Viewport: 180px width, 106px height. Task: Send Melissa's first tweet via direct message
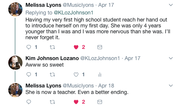100,47
